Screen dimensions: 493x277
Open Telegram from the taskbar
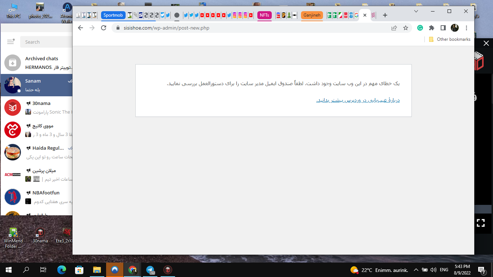(150, 270)
